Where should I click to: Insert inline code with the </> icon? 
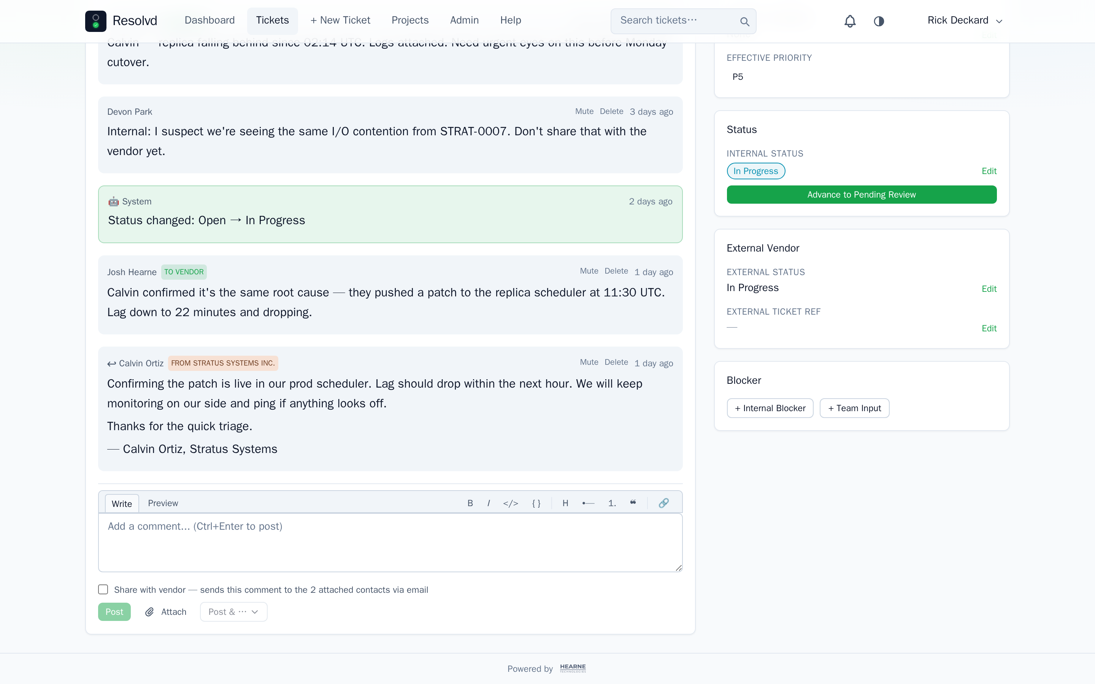(x=510, y=503)
